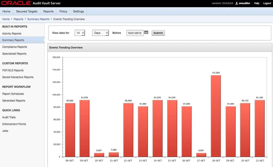Open Compliance Reports in the sidebar
The image size is (273, 167).
[x=15, y=47]
